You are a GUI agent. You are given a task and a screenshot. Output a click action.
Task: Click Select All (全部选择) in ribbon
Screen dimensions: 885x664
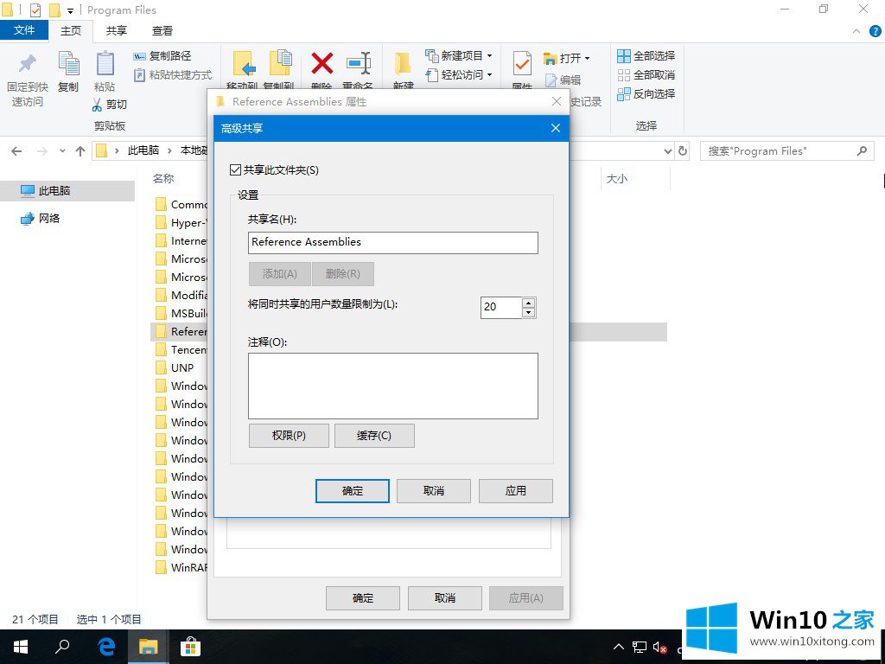[x=624, y=56]
